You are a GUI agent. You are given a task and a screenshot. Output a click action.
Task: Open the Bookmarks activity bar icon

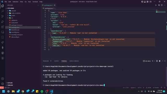coord(3,37)
